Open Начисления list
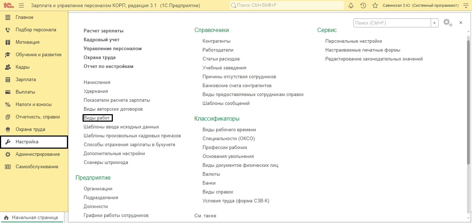Screen dimensions: 472x223 pyautogui.click(x=97, y=83)
